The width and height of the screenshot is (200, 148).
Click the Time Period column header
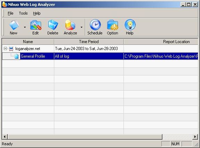(89, 42)
